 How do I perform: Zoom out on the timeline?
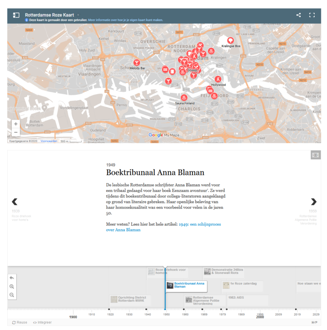point(12,295)
